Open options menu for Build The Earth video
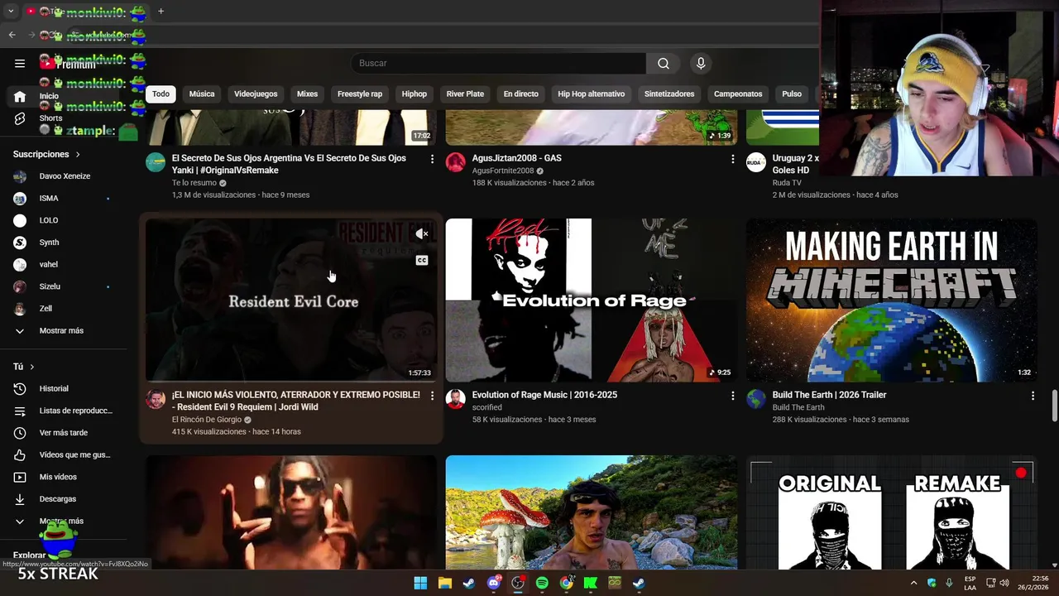This screenshot has height=596, width=1059. (x=1033, y=396)
